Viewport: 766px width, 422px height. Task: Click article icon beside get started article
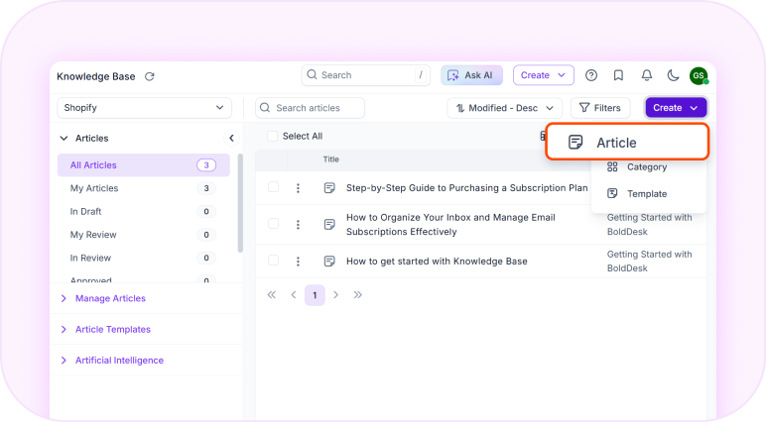(329, 262)
